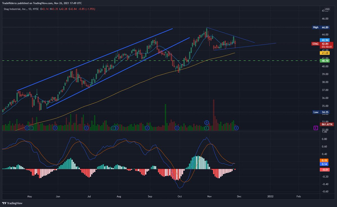Click the 37.00 price scale label

(x=325, y=90)
